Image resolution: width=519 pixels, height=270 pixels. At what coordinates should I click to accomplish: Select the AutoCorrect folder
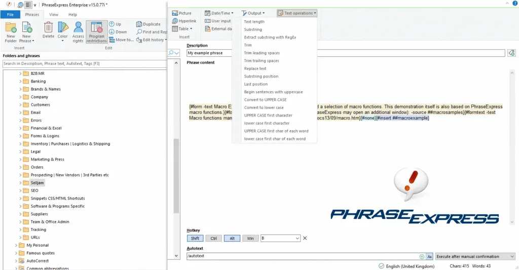(x=38, y=261)
